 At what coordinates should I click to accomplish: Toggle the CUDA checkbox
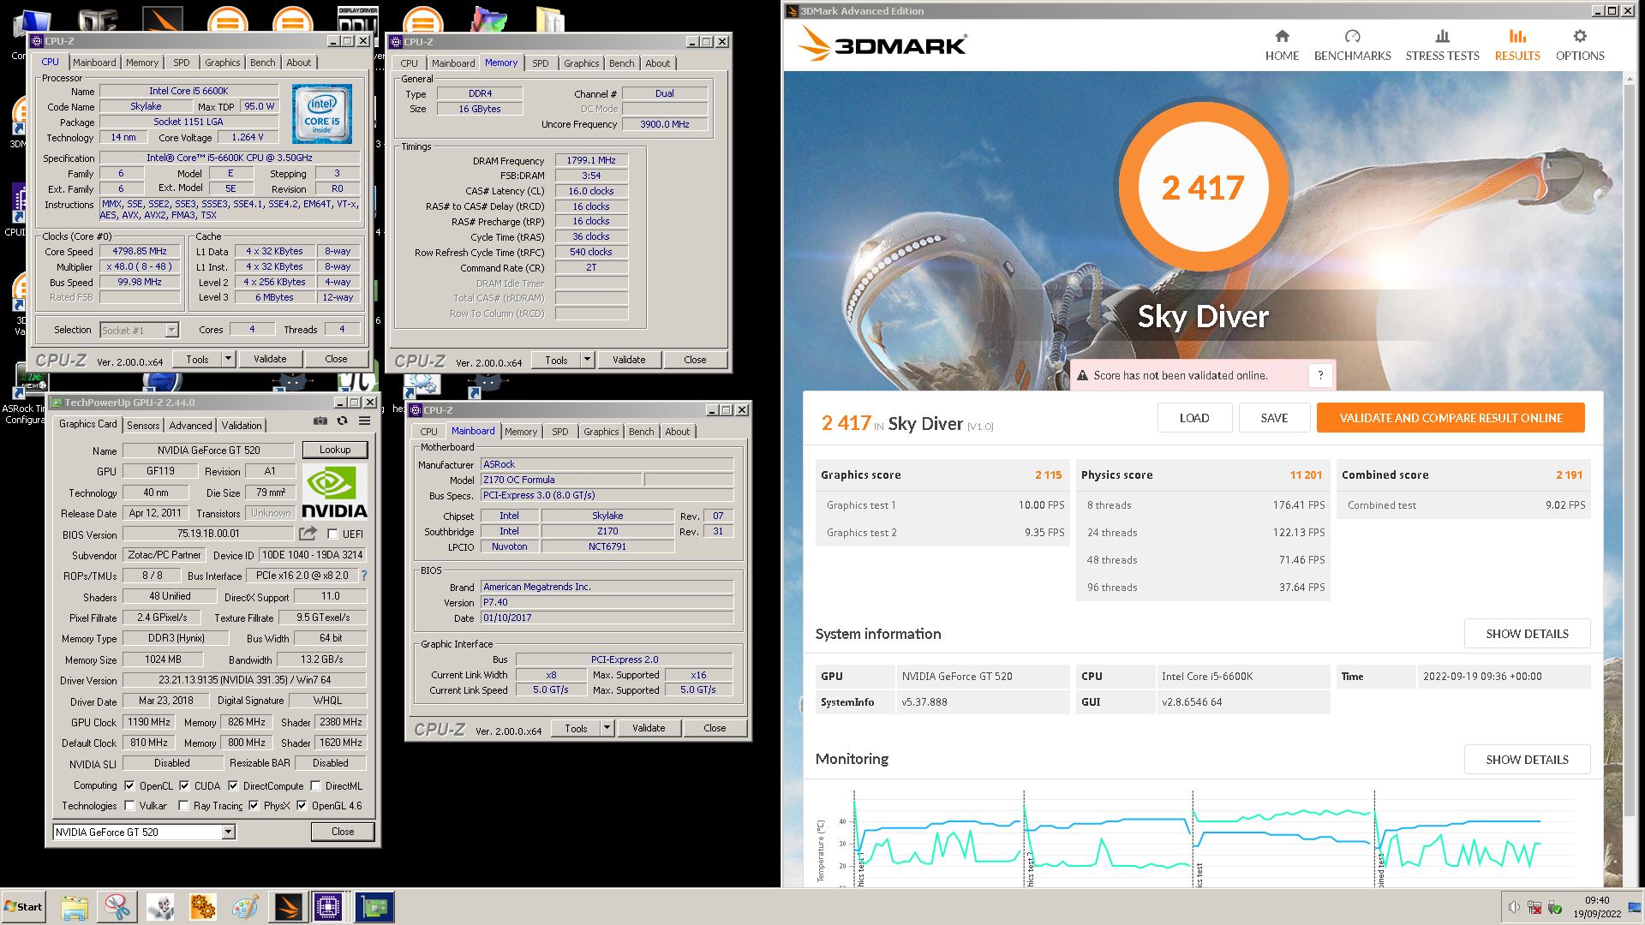tap(183, 785)
